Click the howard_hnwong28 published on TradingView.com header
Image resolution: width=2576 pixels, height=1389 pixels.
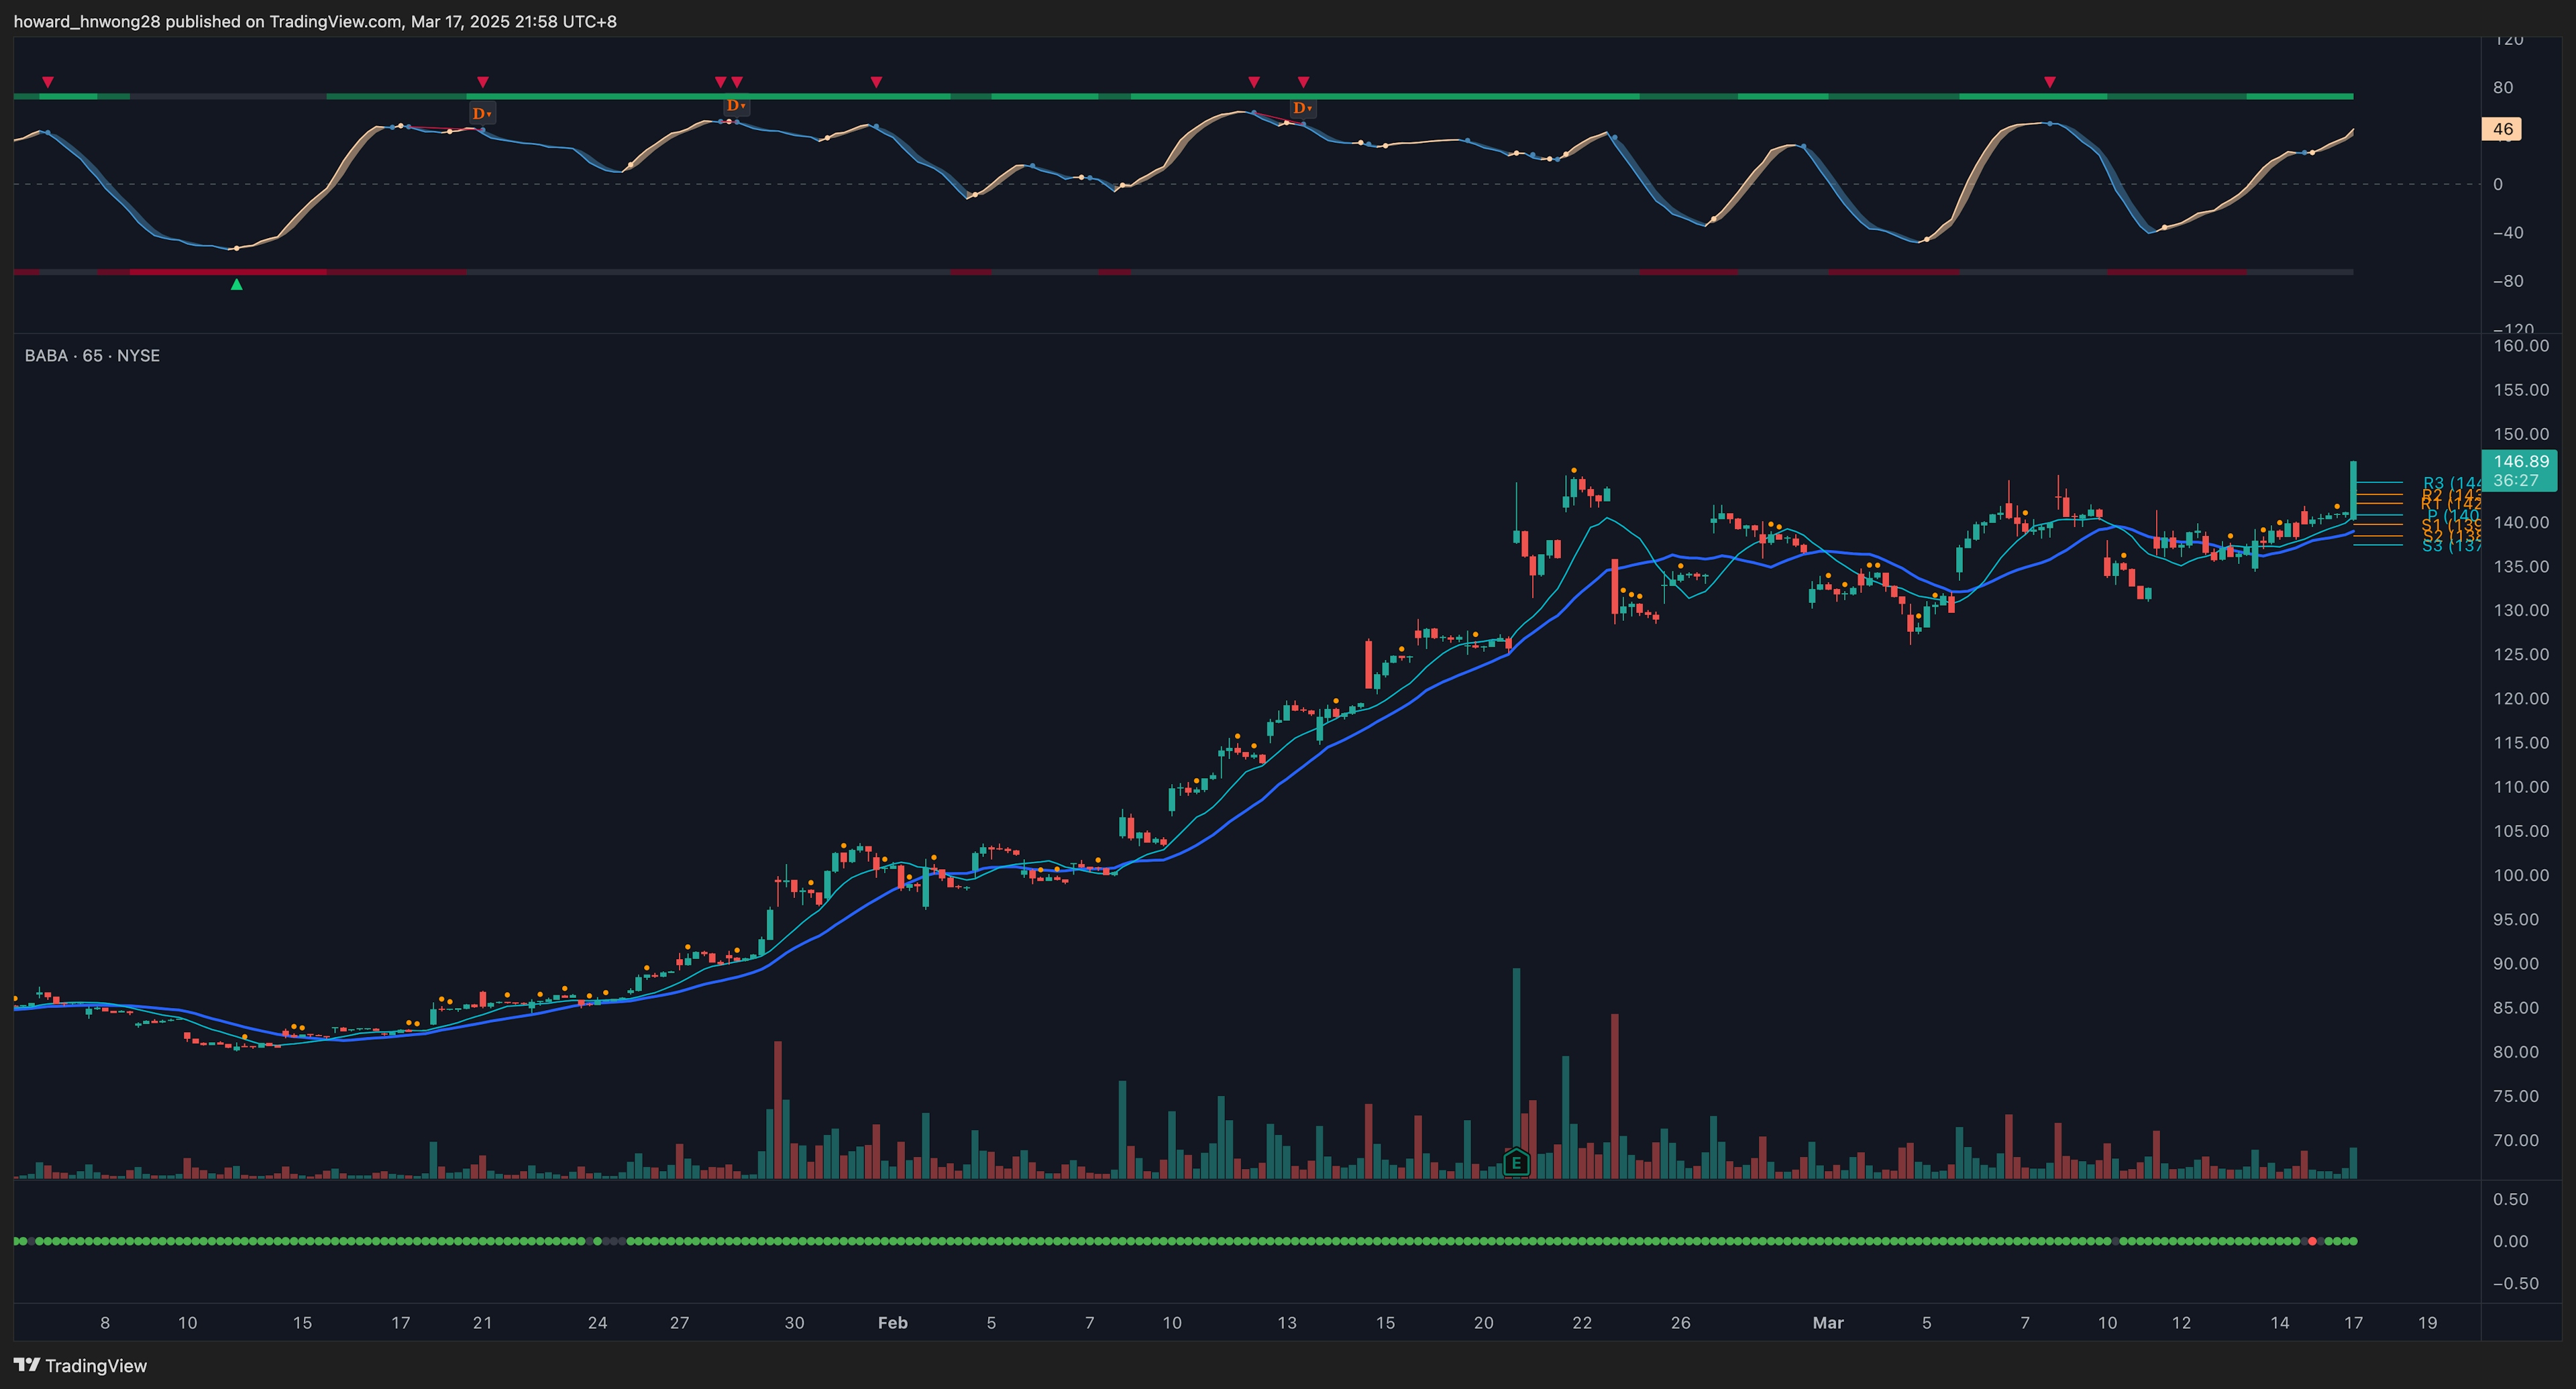[x=314, y=21]
